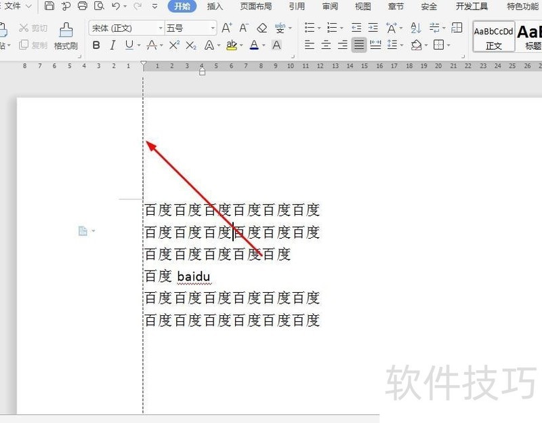The image size is (542, 423).
Task: Open the 安全 (Security) tab
Action: coord(429,7)
